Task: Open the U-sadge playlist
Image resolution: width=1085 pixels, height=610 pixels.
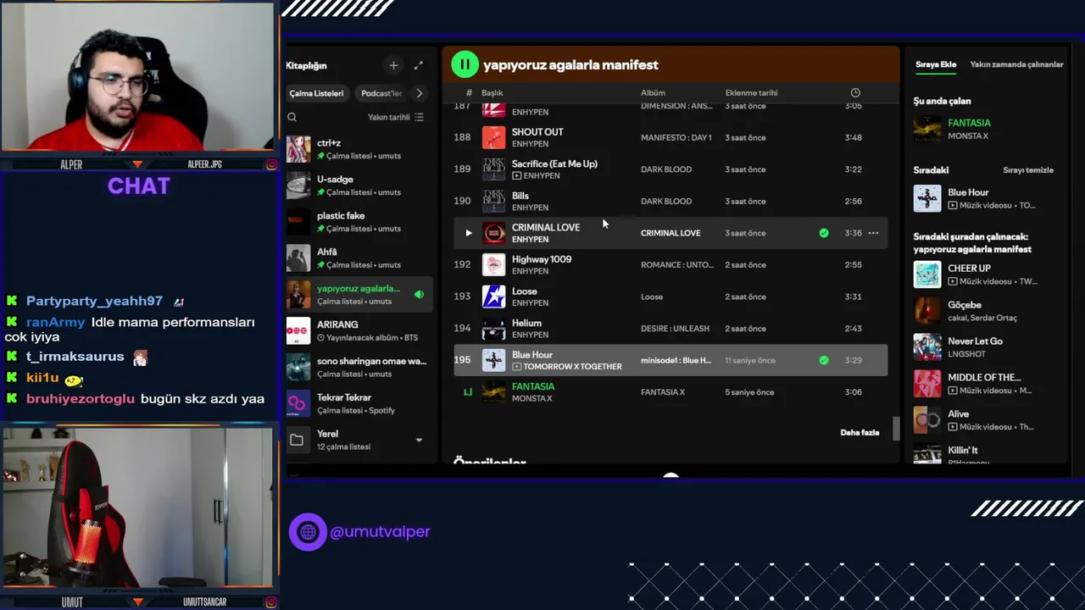Action: (359, 186)
